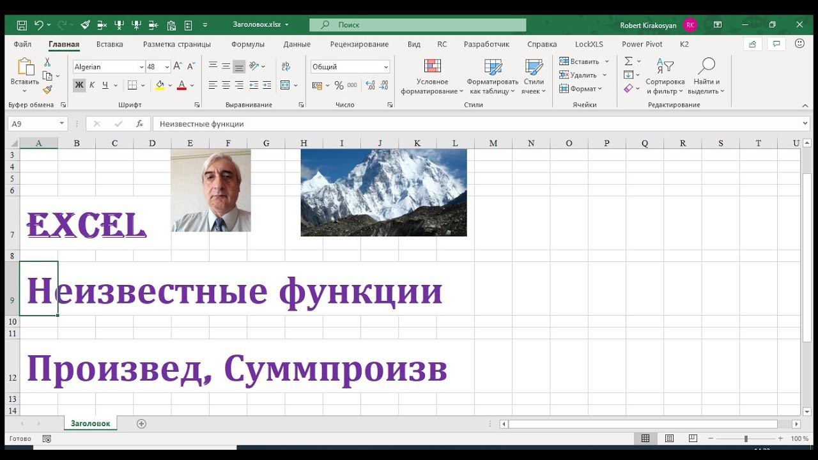Align text to top of cell

pos(213,66)
